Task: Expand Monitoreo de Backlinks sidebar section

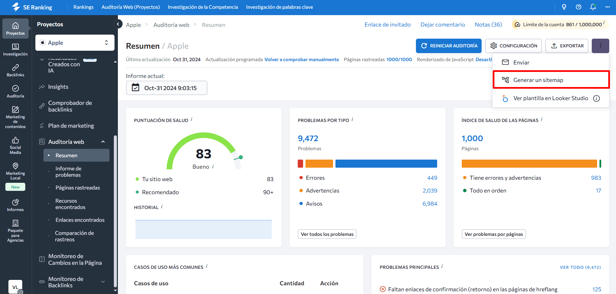Action: pos(103,282)
